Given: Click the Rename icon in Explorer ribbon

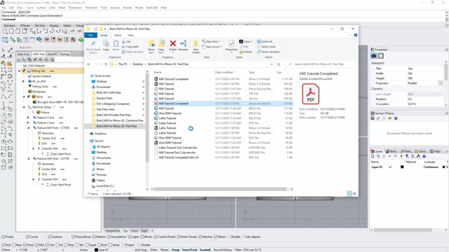Looking at the screenshot, I should pos(183,43).
